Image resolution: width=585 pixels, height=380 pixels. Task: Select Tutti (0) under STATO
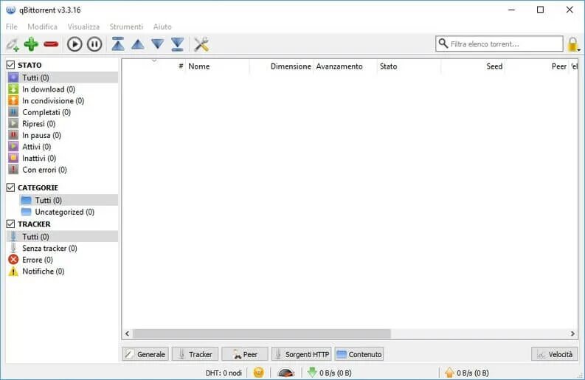pos(62,77)
